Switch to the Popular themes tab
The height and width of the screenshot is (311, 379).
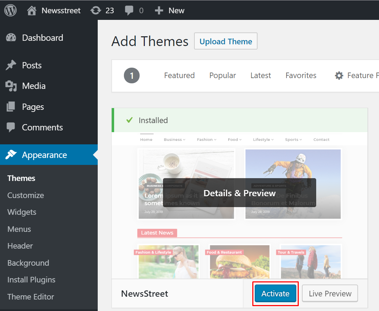pyautogui.click(x=223, y=76)
